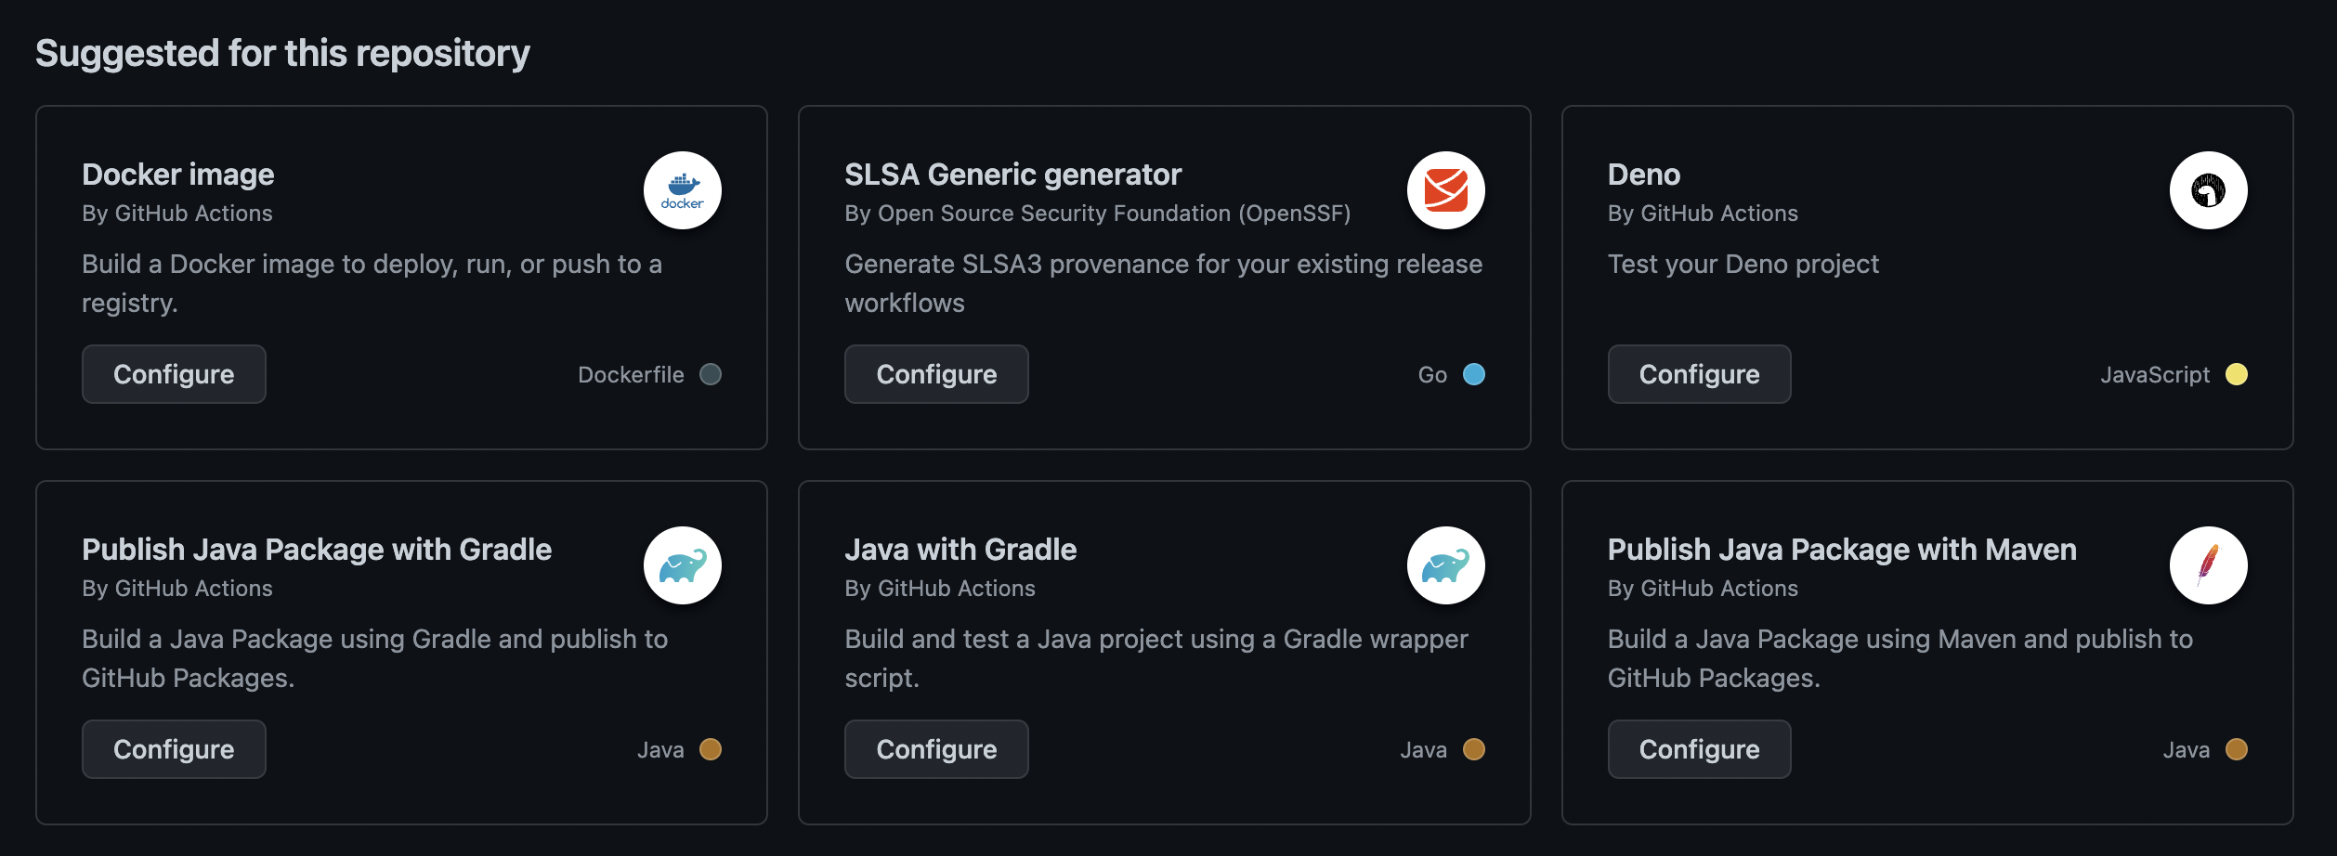This screenshot has width=2337, height=856.
Task: Select the 'Deno' card title
Action: click(1644, 175)
